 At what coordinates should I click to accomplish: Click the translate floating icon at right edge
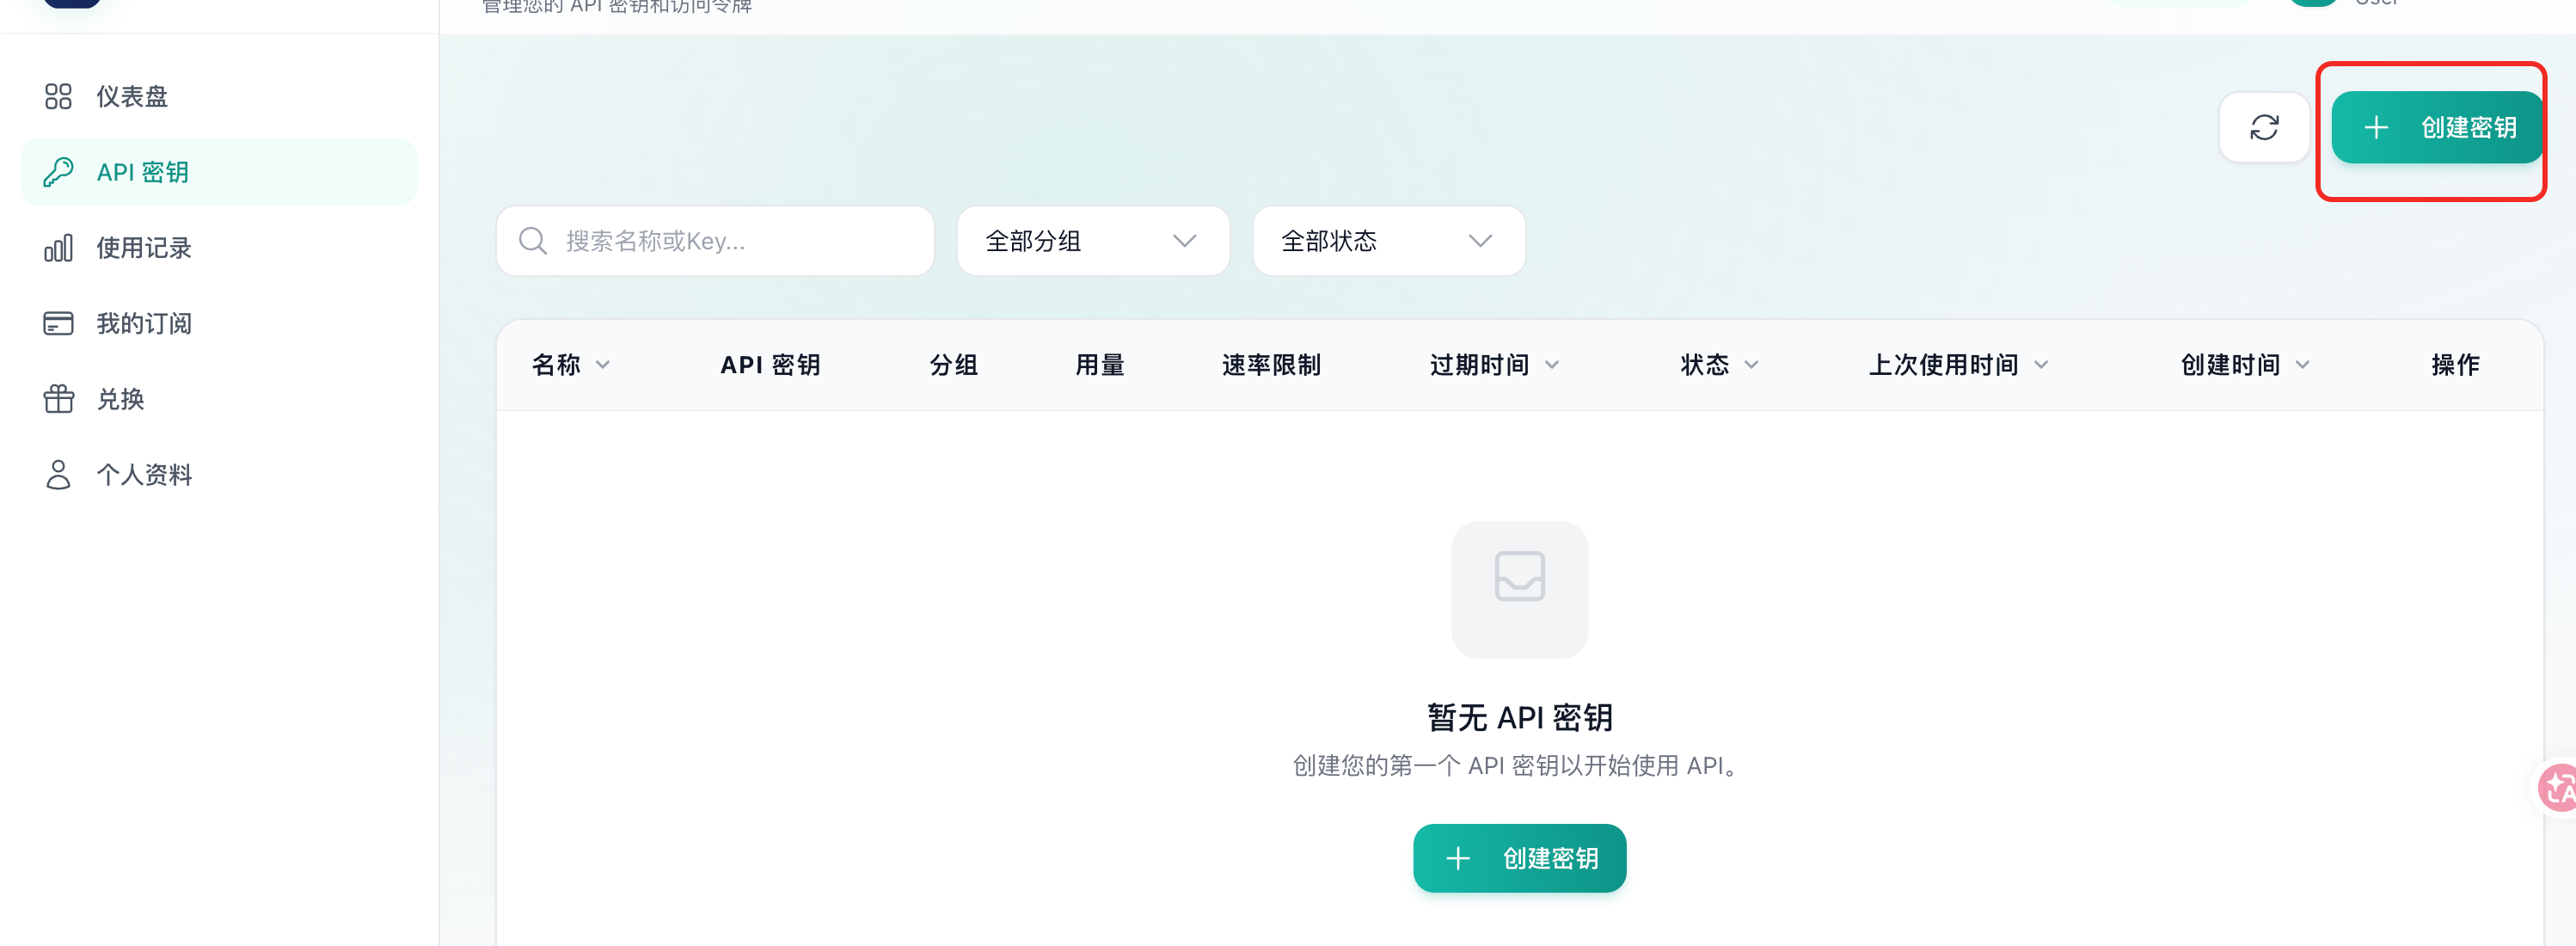pos(2559,788)
